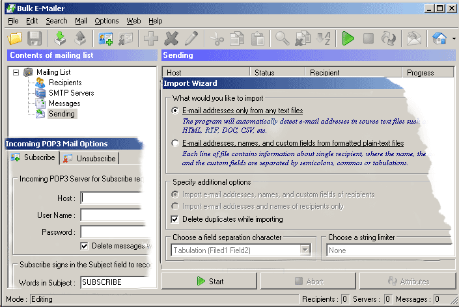Click the home icon in the toolbar
Viewport: 459px width, 307px height.
click(x=439, y=38)
